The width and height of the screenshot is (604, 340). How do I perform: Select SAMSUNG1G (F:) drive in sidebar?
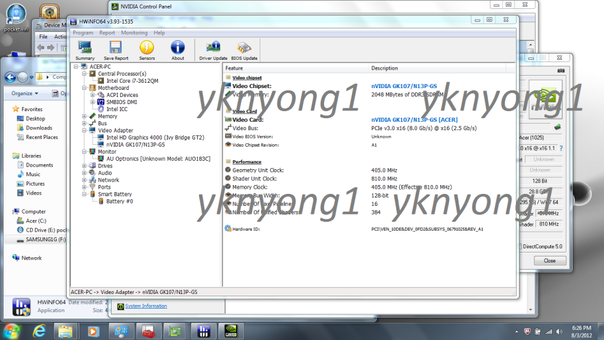45,239
